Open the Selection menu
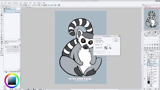 [x=25, y=3]
